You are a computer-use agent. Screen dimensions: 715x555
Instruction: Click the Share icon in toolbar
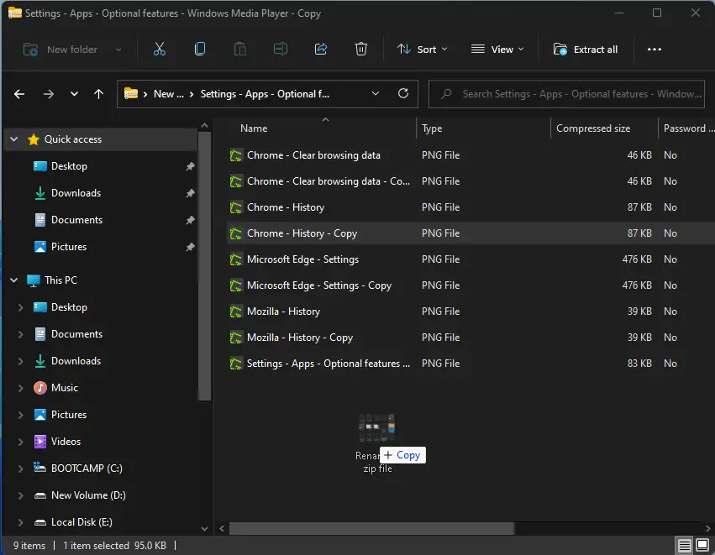321,49
